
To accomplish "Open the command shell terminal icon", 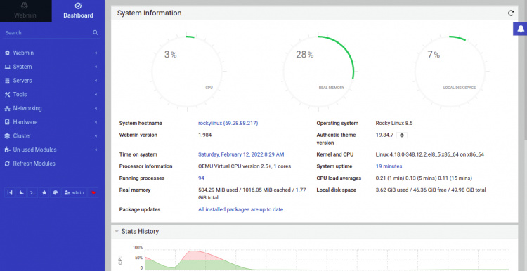I will click(33, 193).
